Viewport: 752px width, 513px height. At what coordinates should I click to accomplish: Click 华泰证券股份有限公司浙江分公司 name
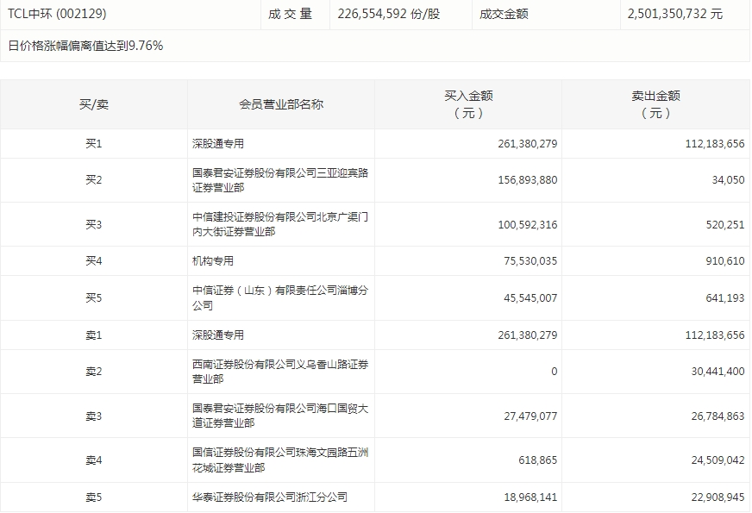tap(270, 497)
